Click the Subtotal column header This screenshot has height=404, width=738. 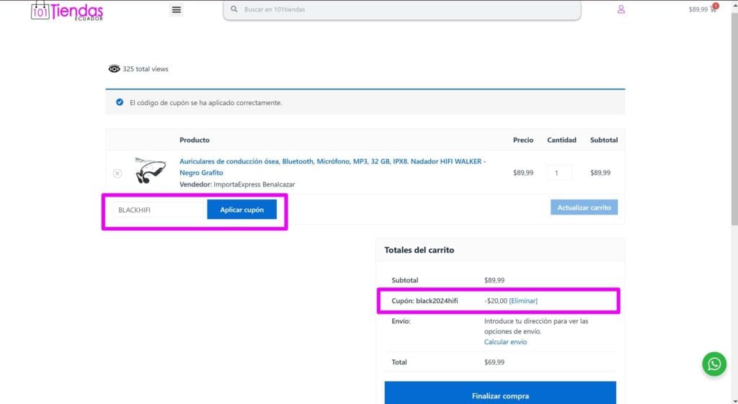pyautogui.click(x=604, y=140)
